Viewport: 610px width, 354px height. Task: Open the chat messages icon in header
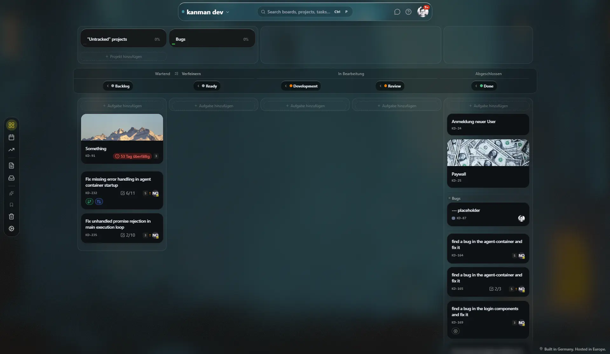[397, 12]
